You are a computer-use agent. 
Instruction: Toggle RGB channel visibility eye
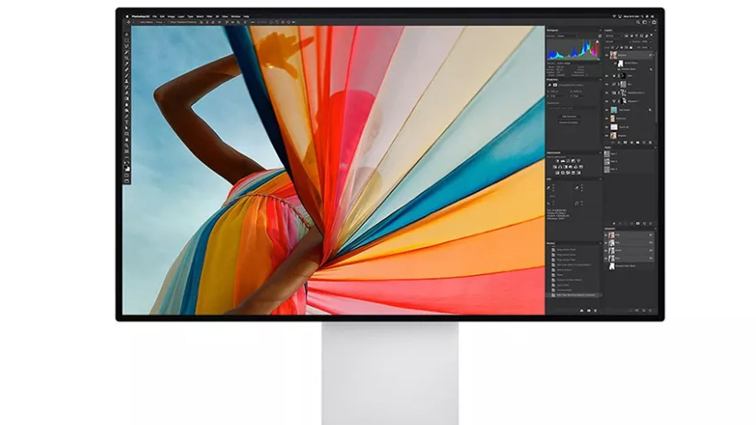606,235
